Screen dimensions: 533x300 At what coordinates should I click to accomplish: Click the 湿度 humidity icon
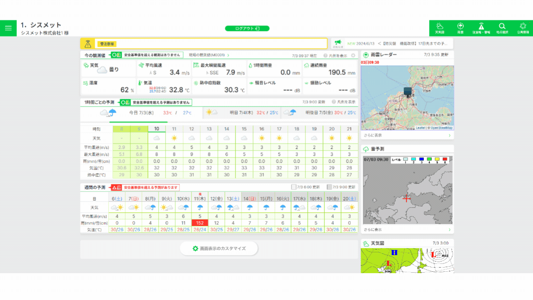tap(86, 83)
